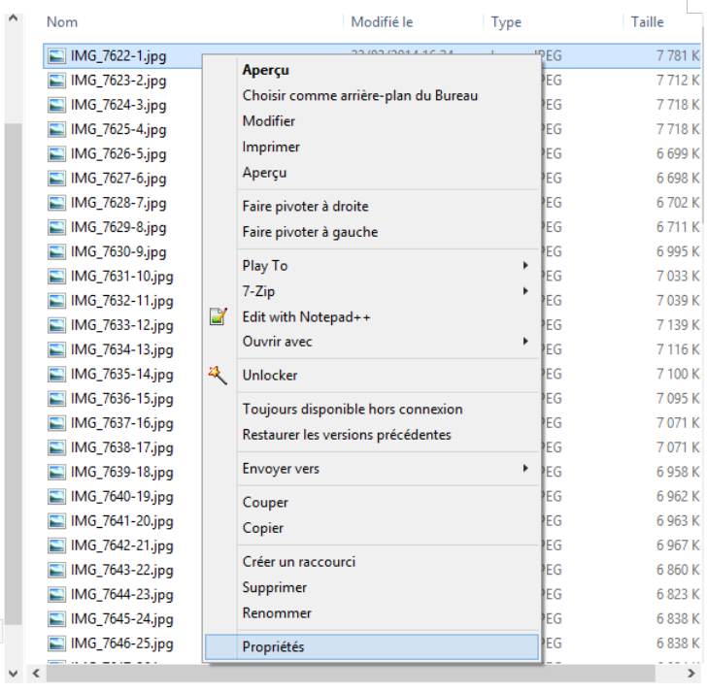This screenshot has width=707, height=693.
Task: Click the file icon of IMG_7638-17.jpg
Action: tap(57, 447)
